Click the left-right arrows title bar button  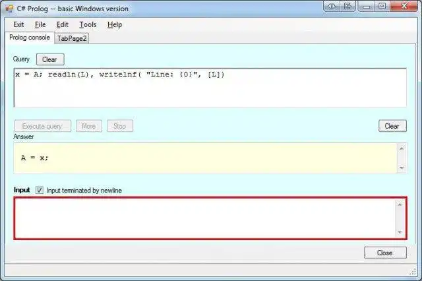(x=332, y=6)
